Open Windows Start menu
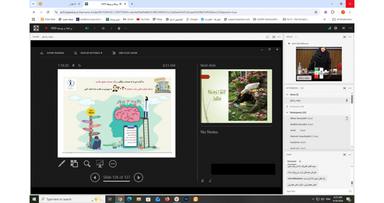384x203 pixels. 34,199
